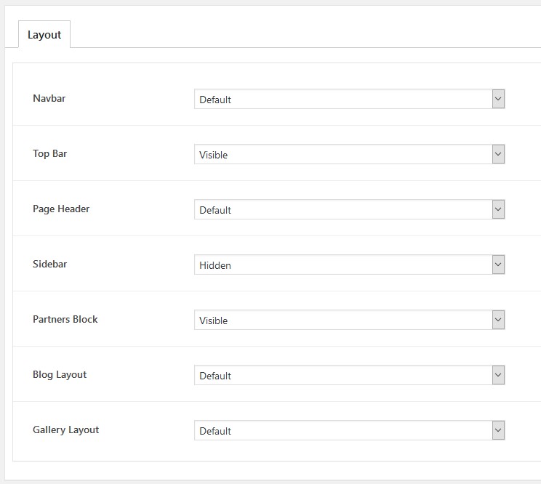Open the Top Bar select showing Visible

coord(350,154)
